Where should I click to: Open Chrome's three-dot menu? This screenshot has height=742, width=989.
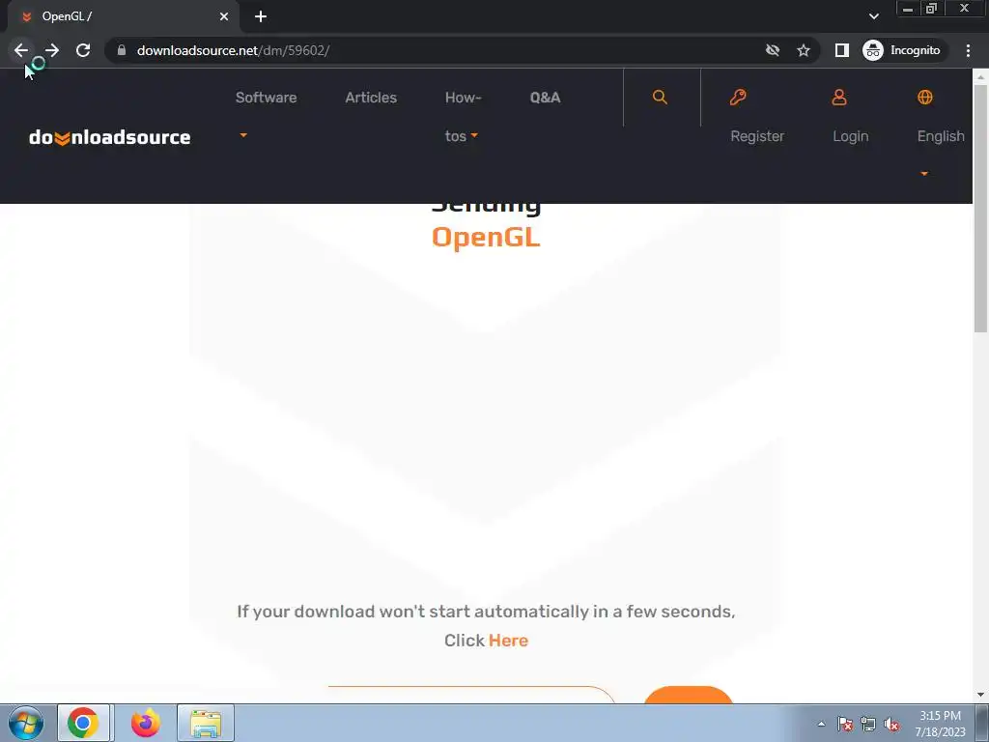[968, 50]
